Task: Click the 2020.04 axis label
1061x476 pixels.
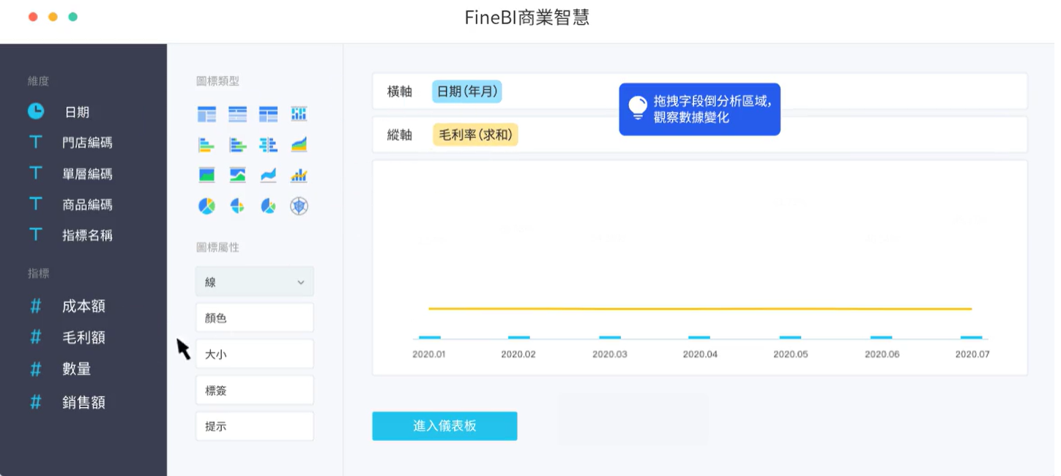Action: (x=700, y=354)
